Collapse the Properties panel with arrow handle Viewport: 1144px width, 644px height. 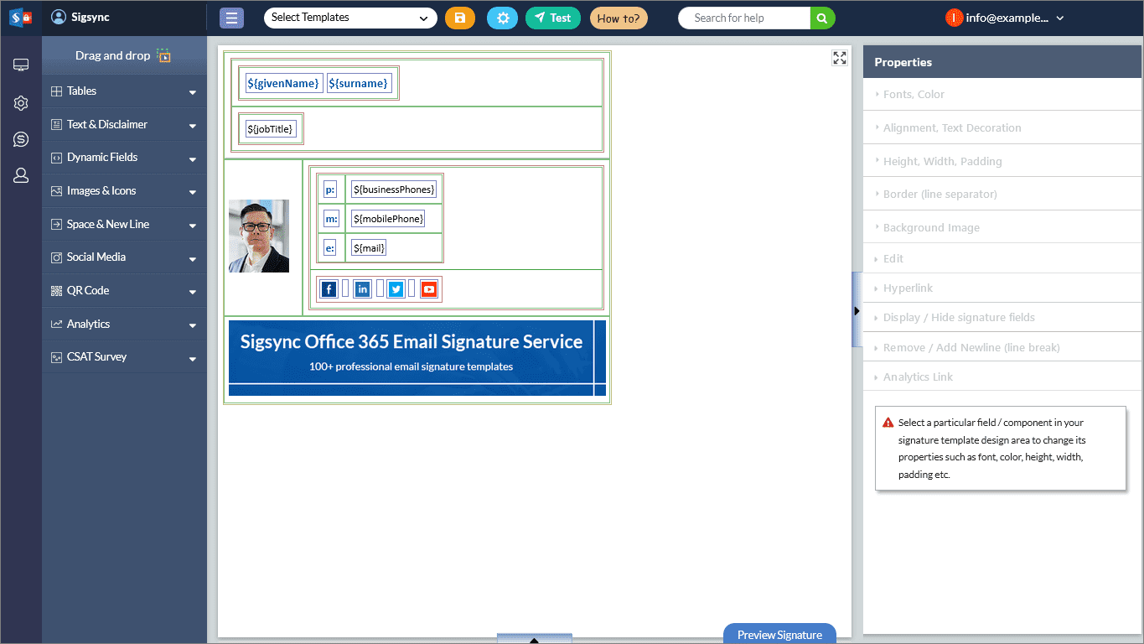pos(857,310)
